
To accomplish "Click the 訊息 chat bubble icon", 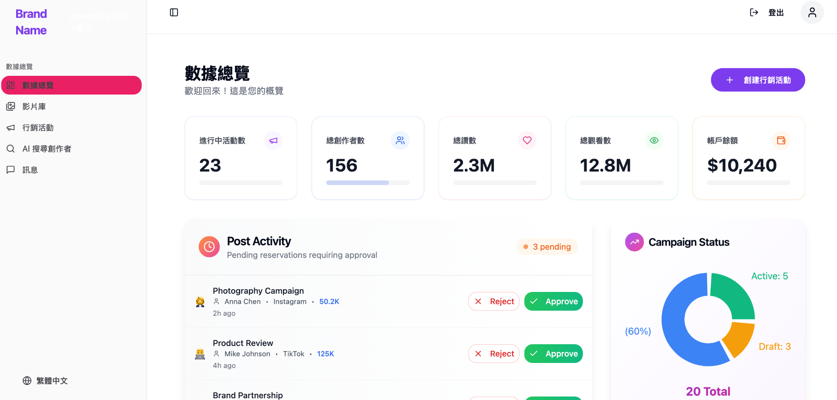I will (11, 169).
